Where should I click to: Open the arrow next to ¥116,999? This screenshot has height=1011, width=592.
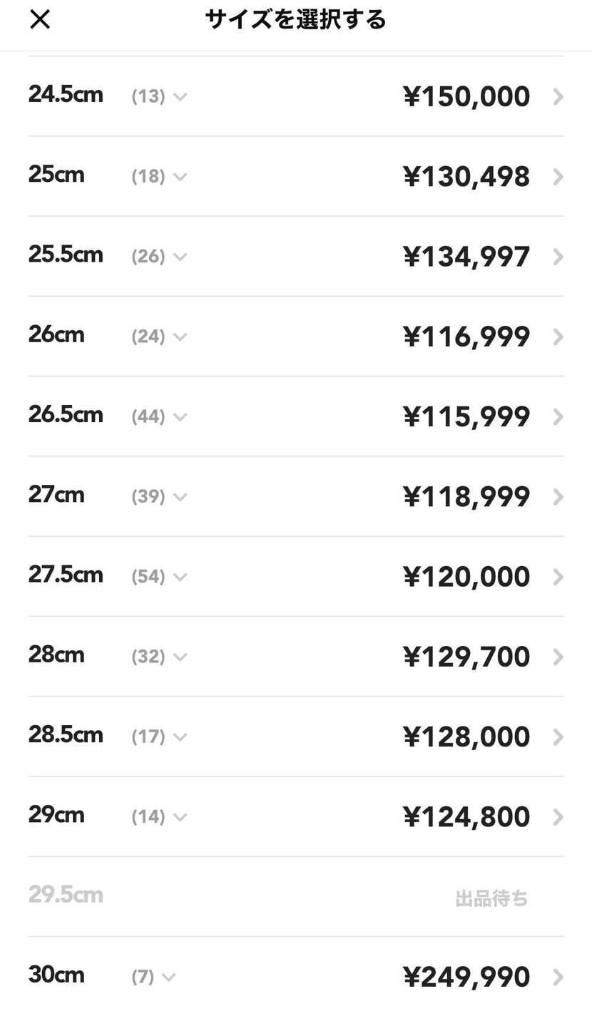[x=558, y=337]
